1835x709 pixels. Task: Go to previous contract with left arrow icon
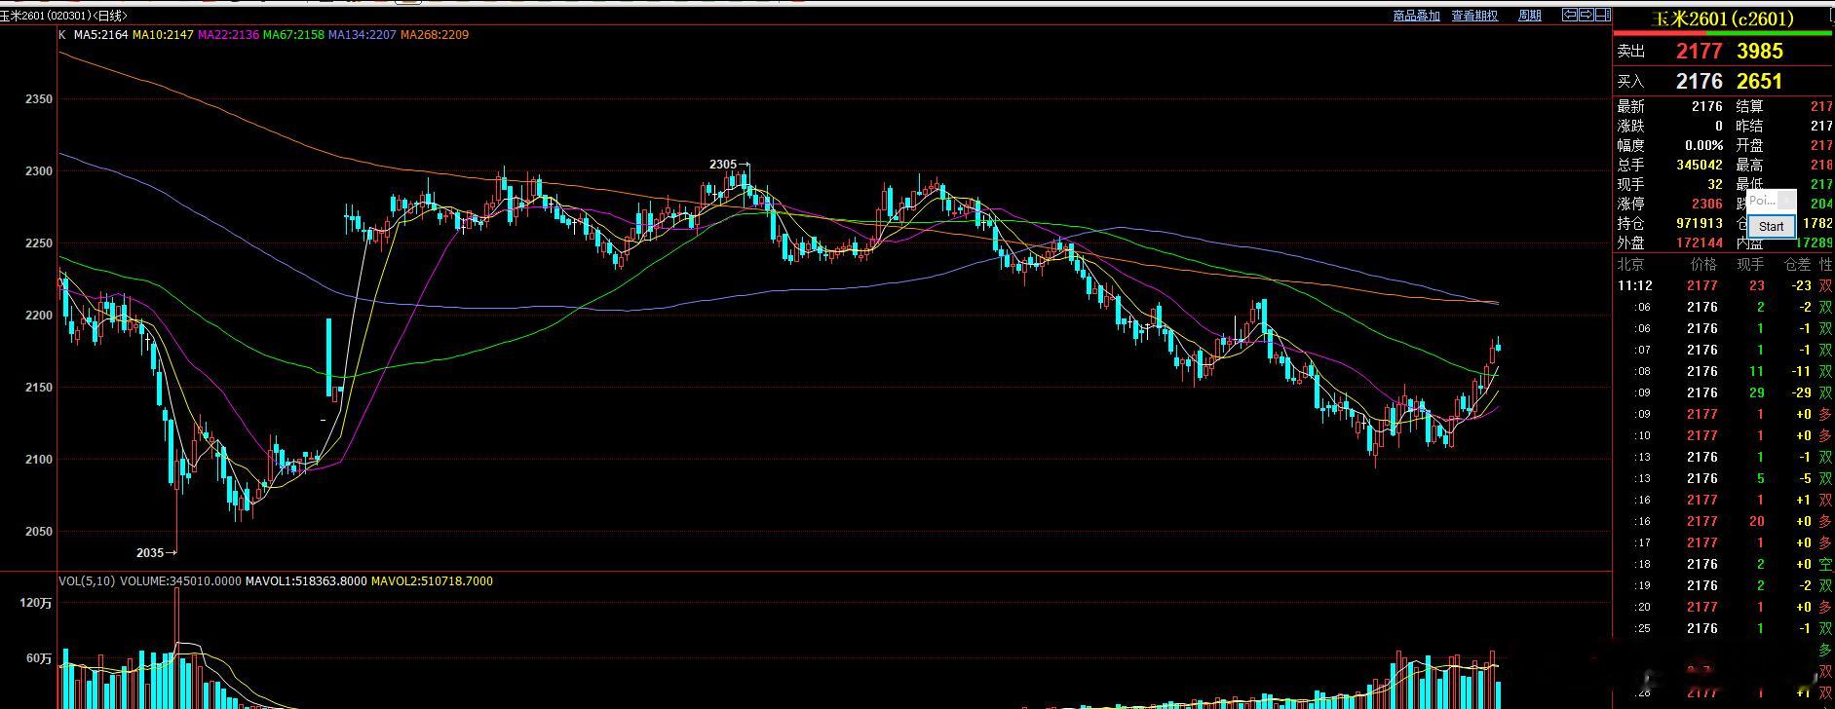pos(1569,15)
